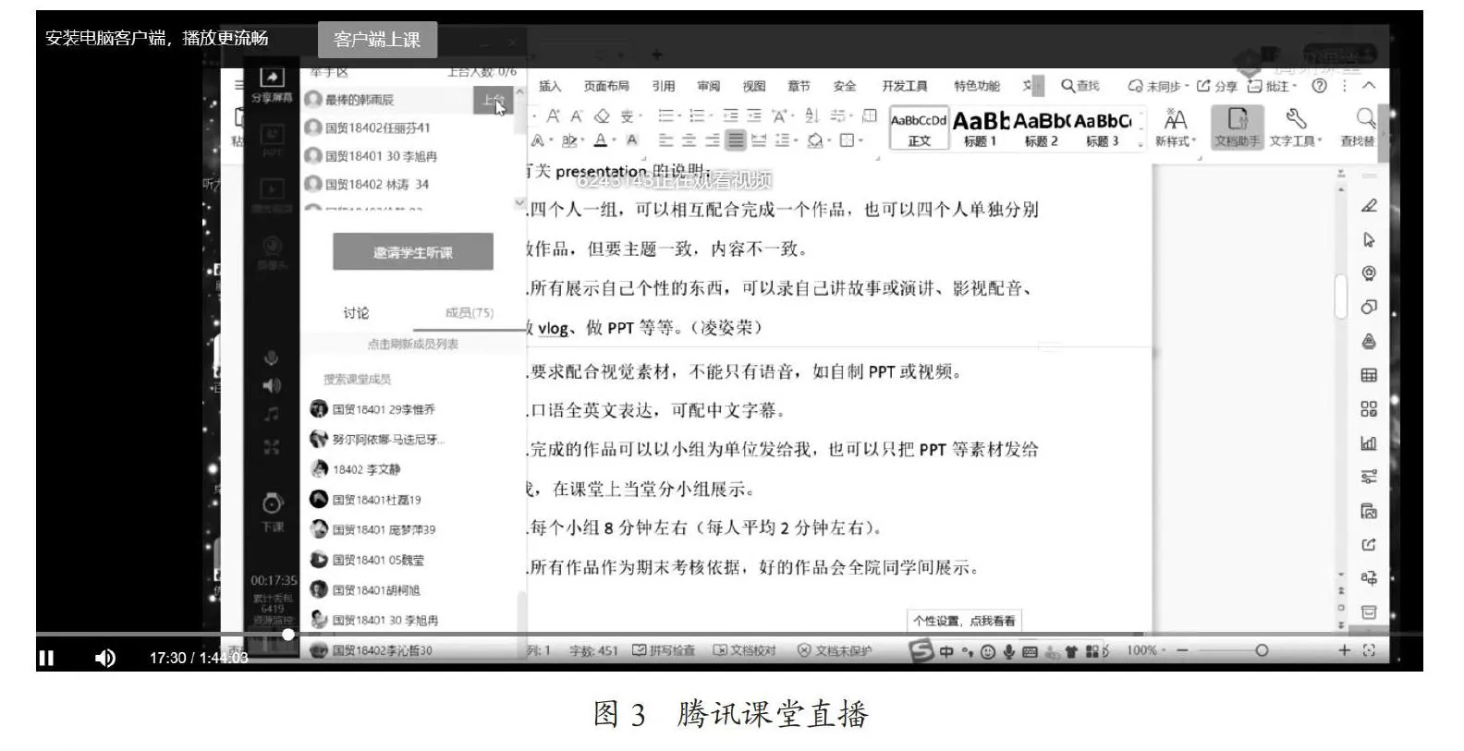Click the increase font size icon
Screen dimensions: 1464x751
click(x=553, y=116)
